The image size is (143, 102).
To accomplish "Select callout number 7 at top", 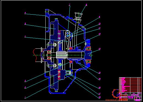I will point(70,5).
